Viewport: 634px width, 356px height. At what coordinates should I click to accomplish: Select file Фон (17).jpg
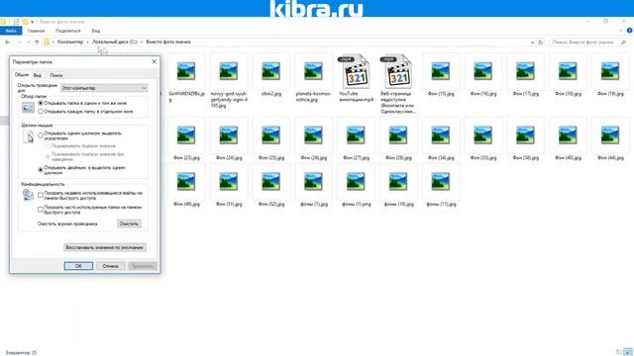526,75
